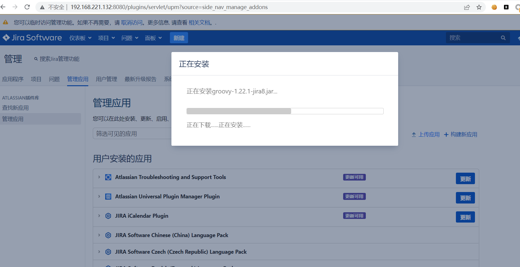This screenshot has height=267, width=520.
Task: Click the 新建 create button
Action: (x=179, y=38)
